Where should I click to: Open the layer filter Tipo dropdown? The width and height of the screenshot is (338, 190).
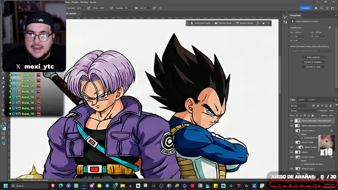tap(299, 106)
